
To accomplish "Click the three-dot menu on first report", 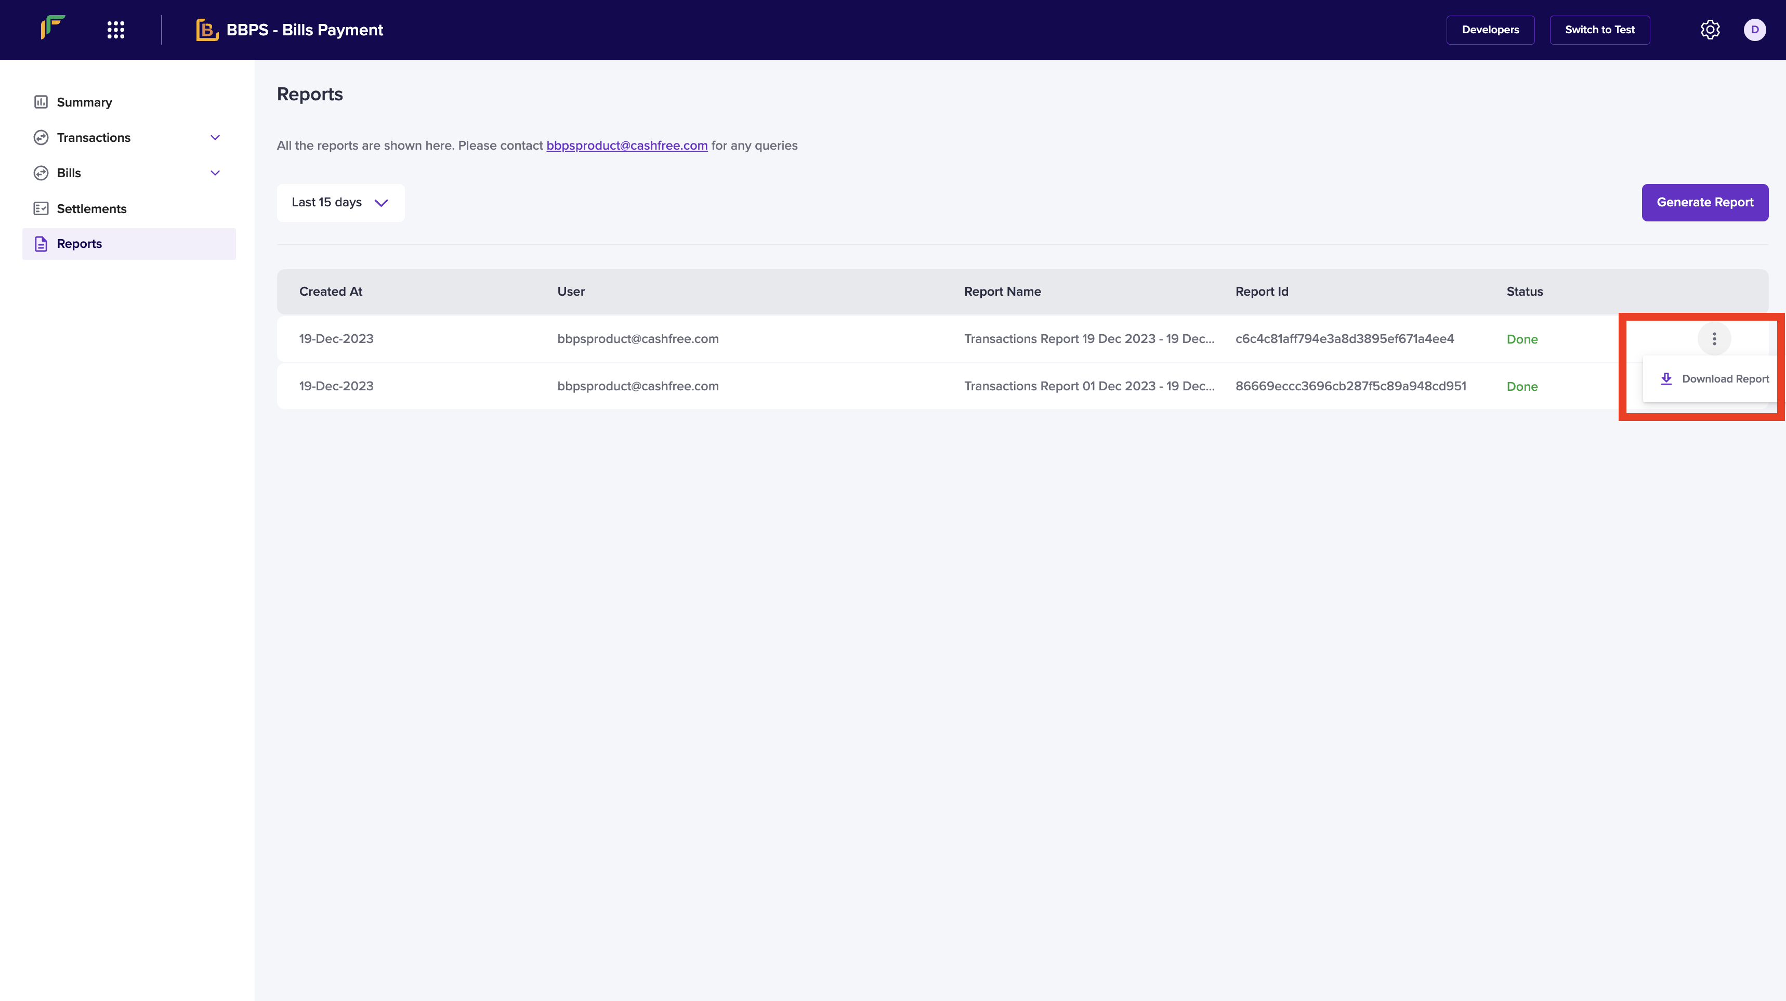I will pos(1714,339).
